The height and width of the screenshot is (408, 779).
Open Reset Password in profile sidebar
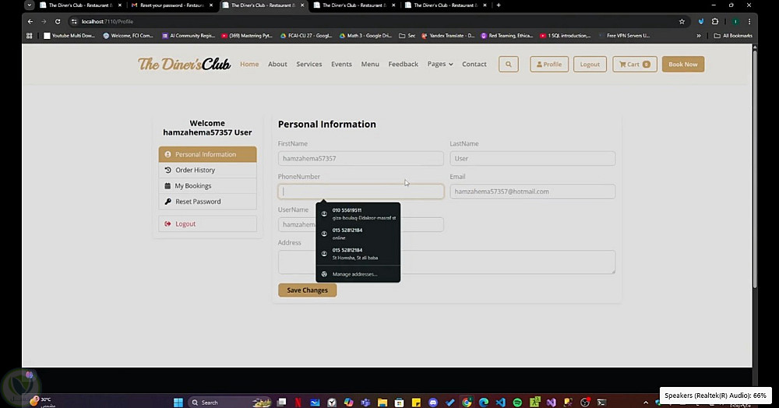point(208,202)
